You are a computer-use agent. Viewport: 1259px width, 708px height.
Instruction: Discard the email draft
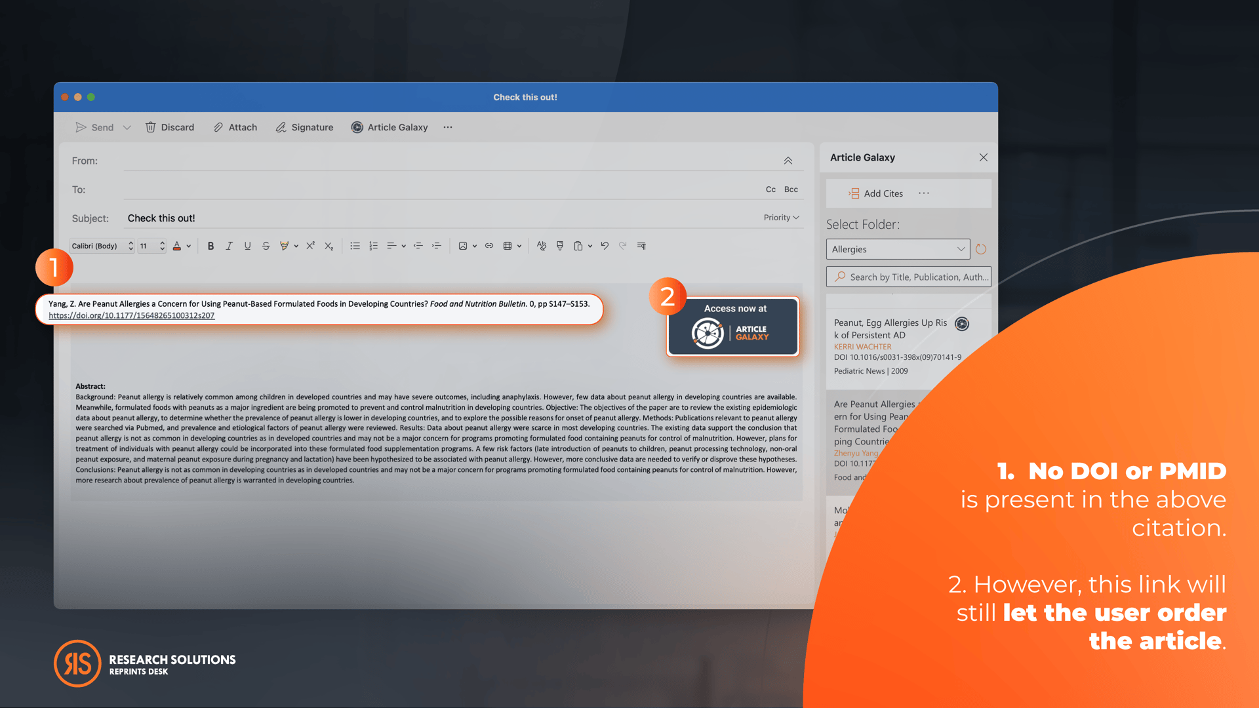[x=170, y=127]
